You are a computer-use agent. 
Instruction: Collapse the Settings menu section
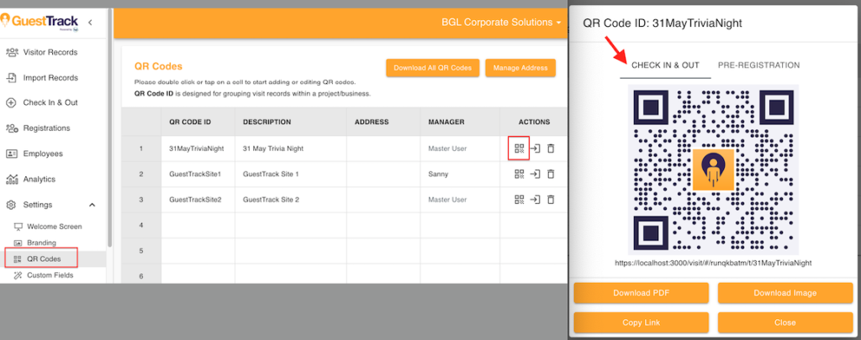[x=92, y=205]
